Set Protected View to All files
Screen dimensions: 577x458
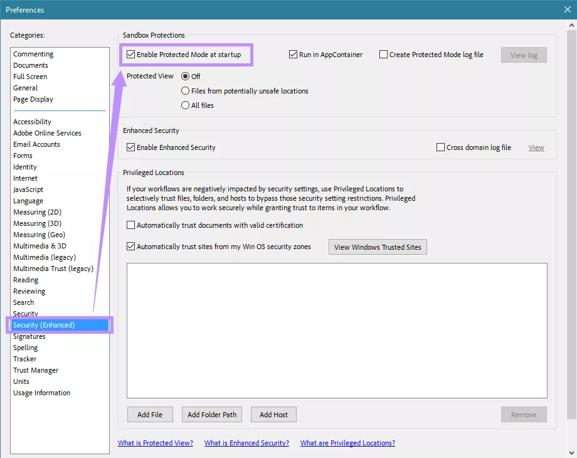point(185,105)
